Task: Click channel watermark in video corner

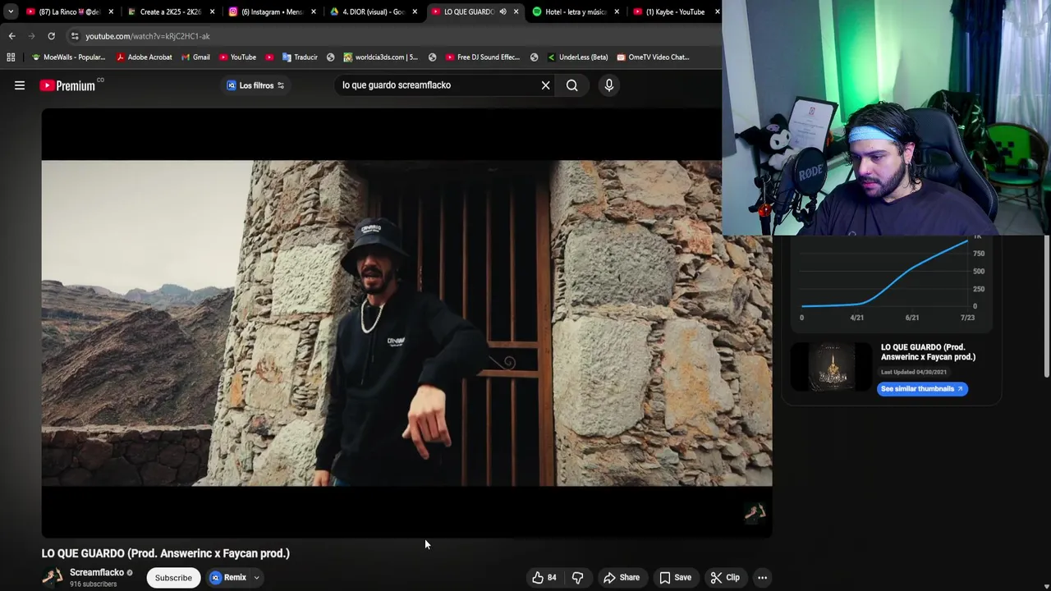Action: (755, 513)
